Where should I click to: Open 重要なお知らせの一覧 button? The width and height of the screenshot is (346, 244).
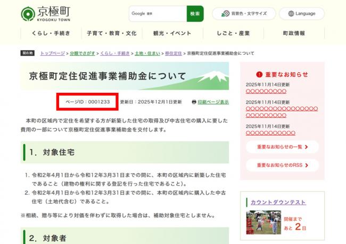click(282, 147)
